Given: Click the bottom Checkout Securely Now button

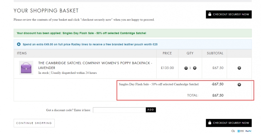Looking at the screenshot, I should (x=229, y=123).
